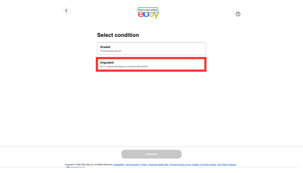Screen dimensions: 303x173
Task: Open the User Agreement link
Action: (132, 164)
